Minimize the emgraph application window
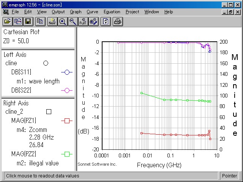Viewport: 243px width, 182px height. 224,5
